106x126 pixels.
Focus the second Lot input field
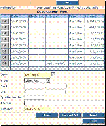point(56,92)
